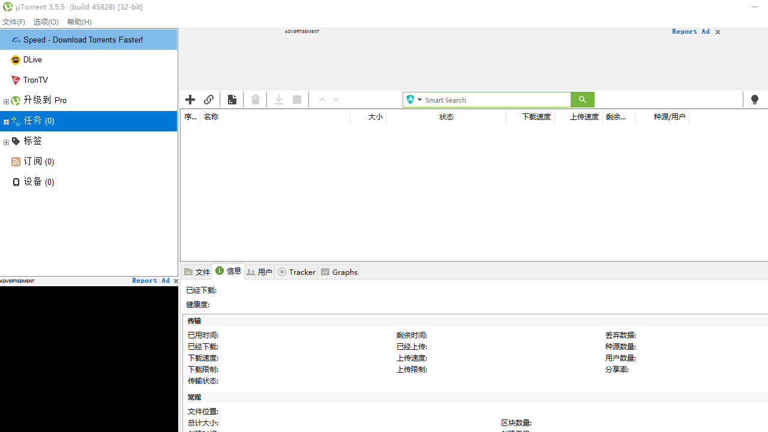Click the move down chevron in toolbar

pos(335,100)
